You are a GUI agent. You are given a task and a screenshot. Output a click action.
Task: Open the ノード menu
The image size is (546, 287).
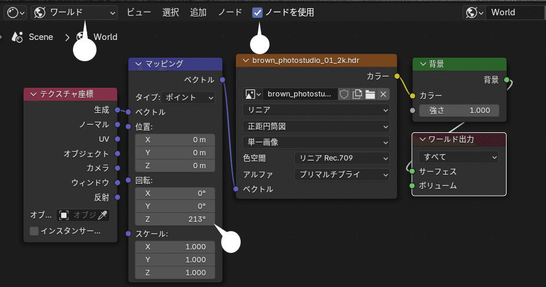coord(230,13)
